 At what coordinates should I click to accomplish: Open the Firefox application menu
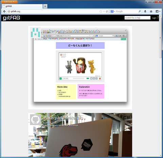coord(9,2)
